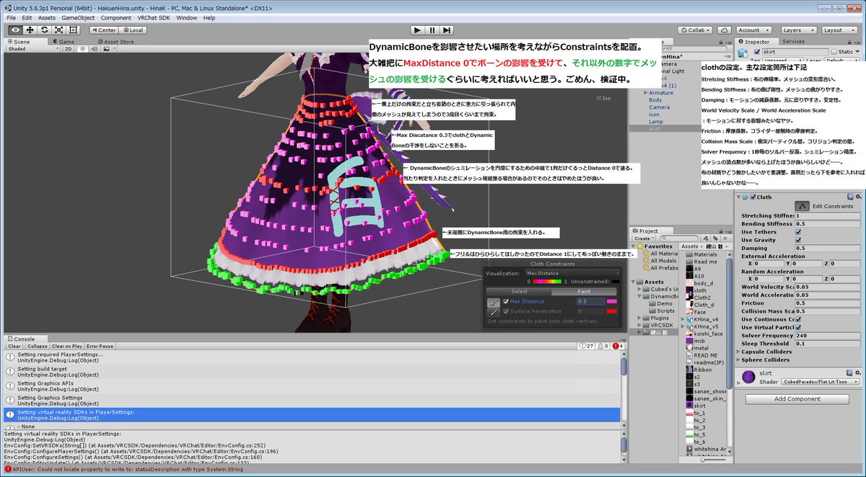Open the Component menu
This screenshot has width=866, height=477.
(x=115, y=17)
